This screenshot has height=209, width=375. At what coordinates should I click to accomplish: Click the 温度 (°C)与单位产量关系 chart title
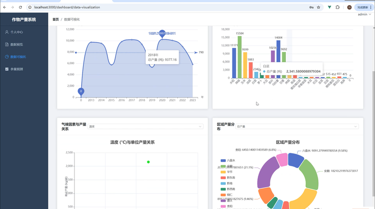(132, 142)
